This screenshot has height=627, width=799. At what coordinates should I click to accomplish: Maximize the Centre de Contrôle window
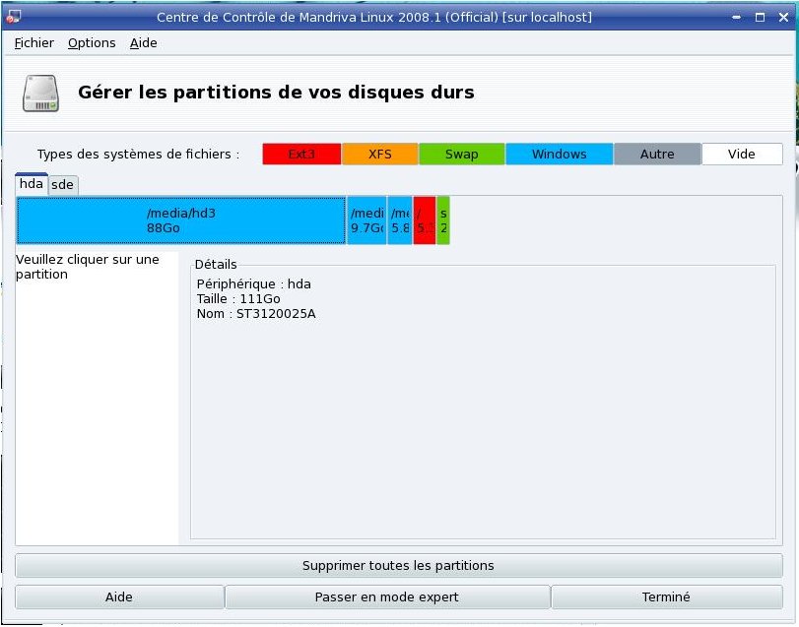[x=760, y=18]
